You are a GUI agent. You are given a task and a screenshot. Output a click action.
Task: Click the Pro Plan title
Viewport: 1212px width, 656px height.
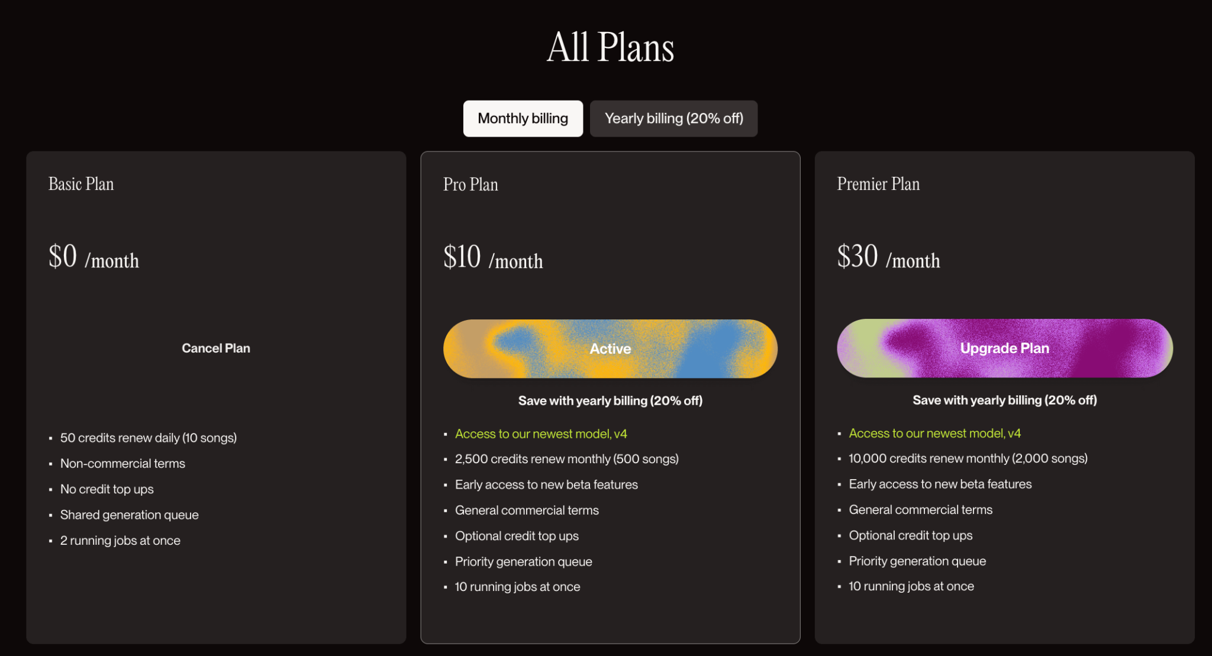(x=470, y=185)
